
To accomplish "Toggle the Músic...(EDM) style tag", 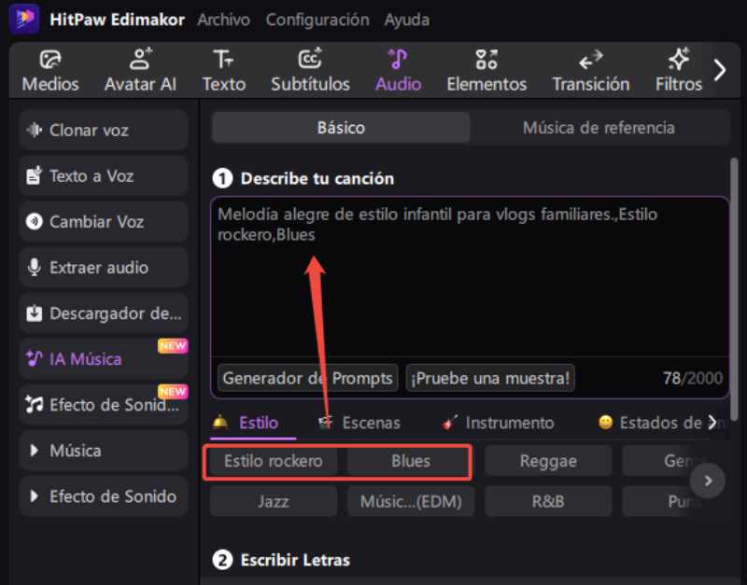I will pyautogui.click(x=411, y=501).
